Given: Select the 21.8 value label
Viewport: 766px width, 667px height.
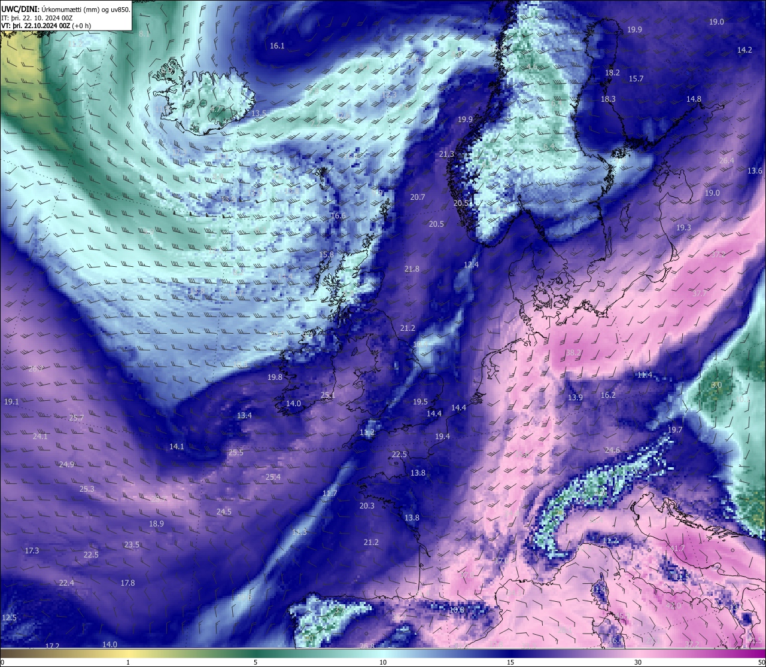Looking at the screenshot, I should coord(412,269).
